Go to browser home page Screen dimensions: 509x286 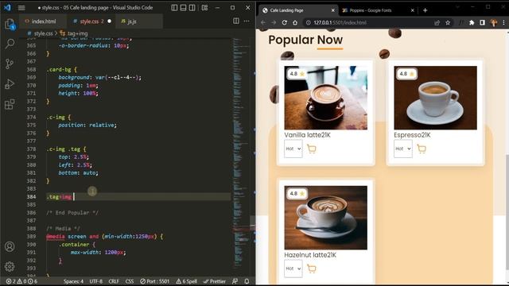click(295, 22)
